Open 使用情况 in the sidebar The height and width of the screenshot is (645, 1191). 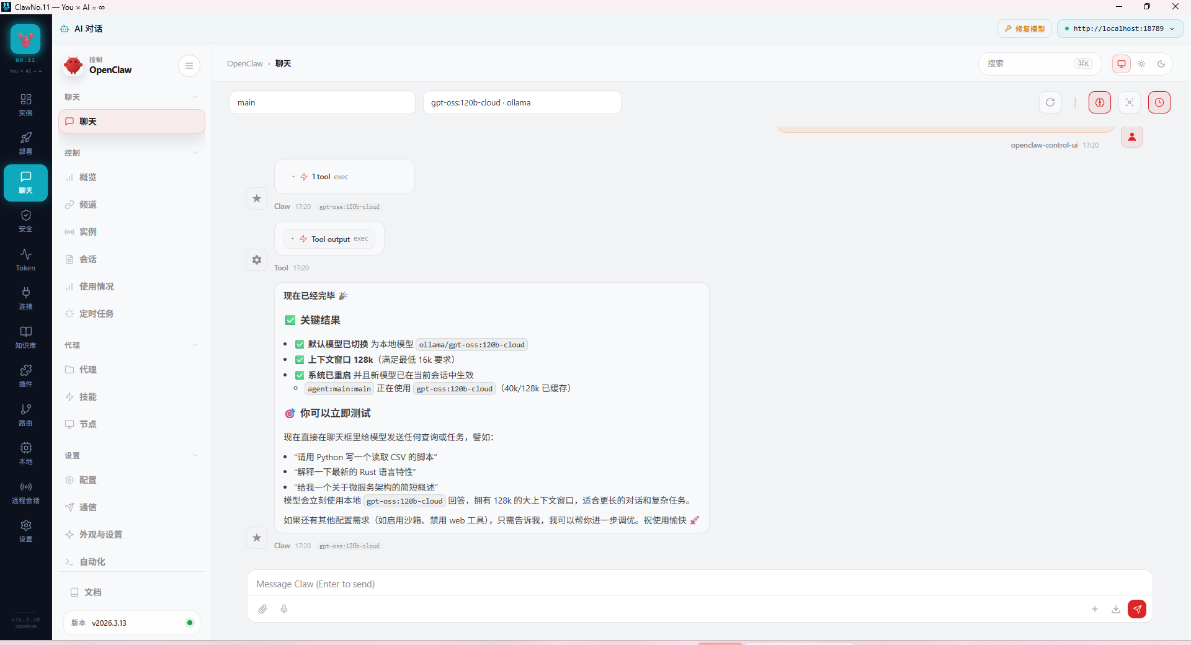coord(132,287)
